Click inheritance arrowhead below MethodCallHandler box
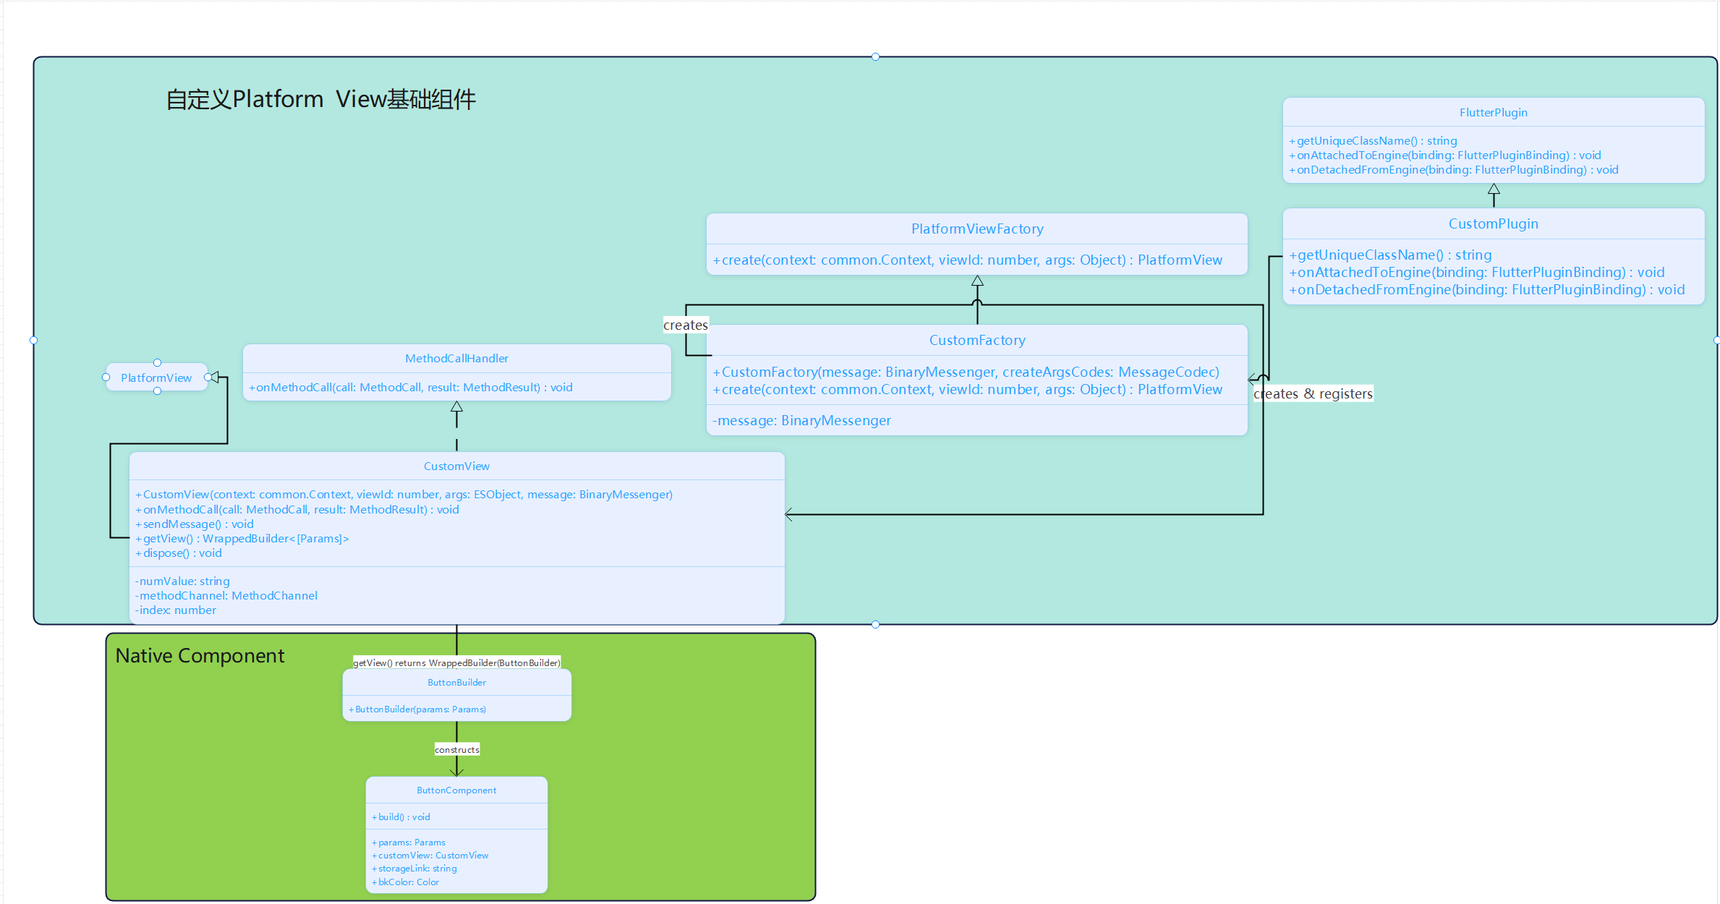This screenshot has width=1720, height=904. (456, 407)
